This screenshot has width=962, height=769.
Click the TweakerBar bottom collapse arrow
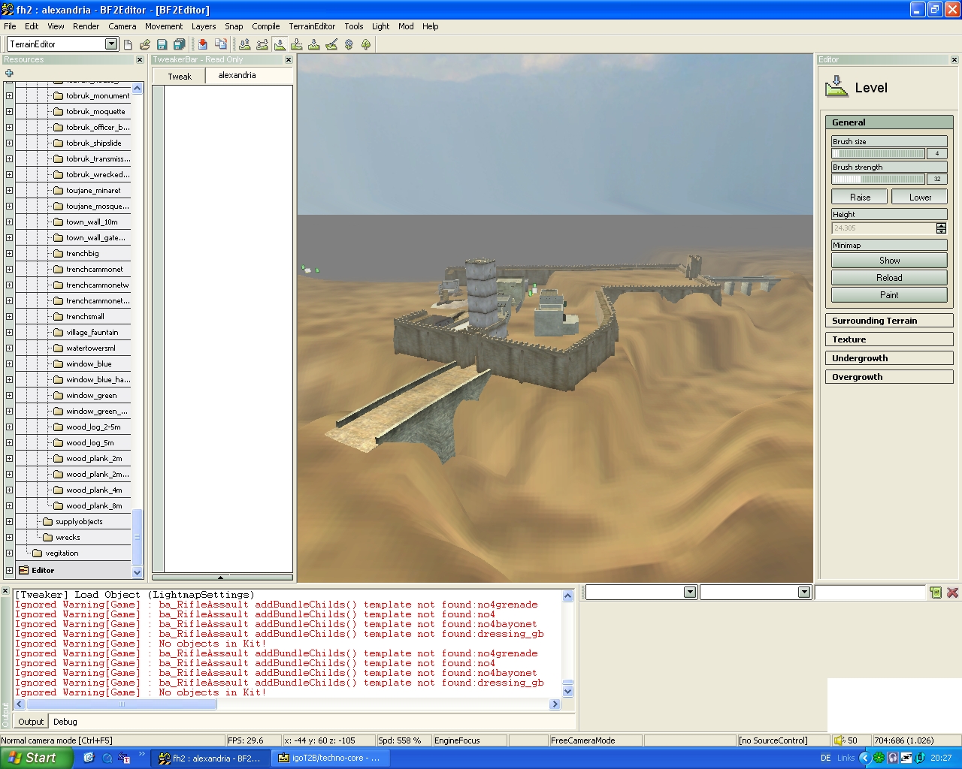click(x=222, y=578)
